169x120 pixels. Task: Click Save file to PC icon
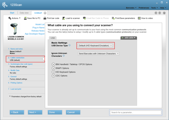point(25,18)
